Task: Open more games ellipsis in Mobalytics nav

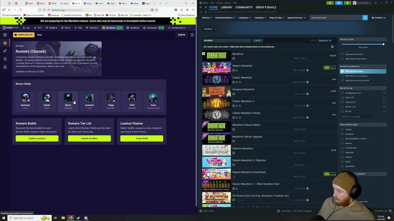Action: pos(190,28)
